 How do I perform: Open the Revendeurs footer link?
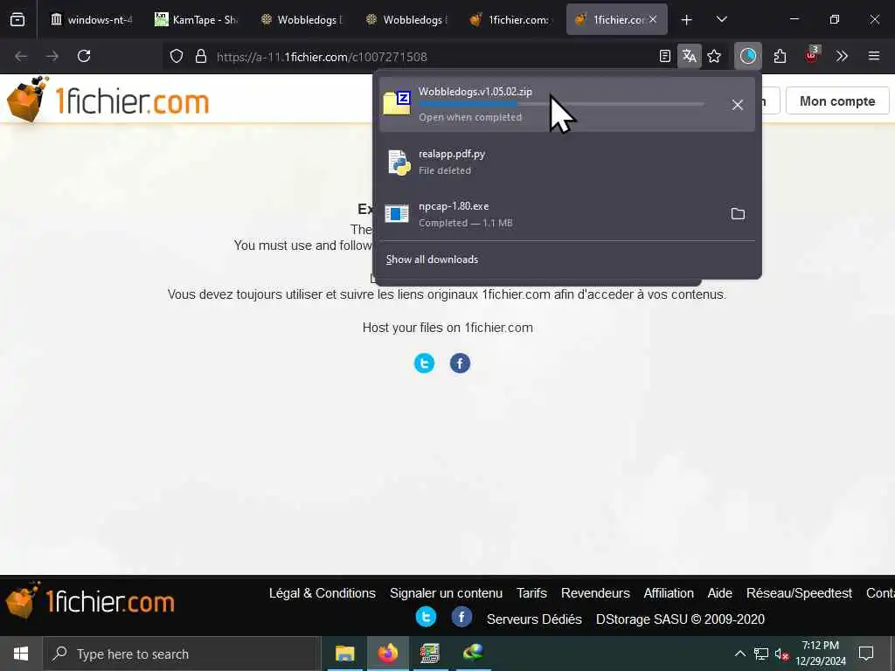coord(595,593)
